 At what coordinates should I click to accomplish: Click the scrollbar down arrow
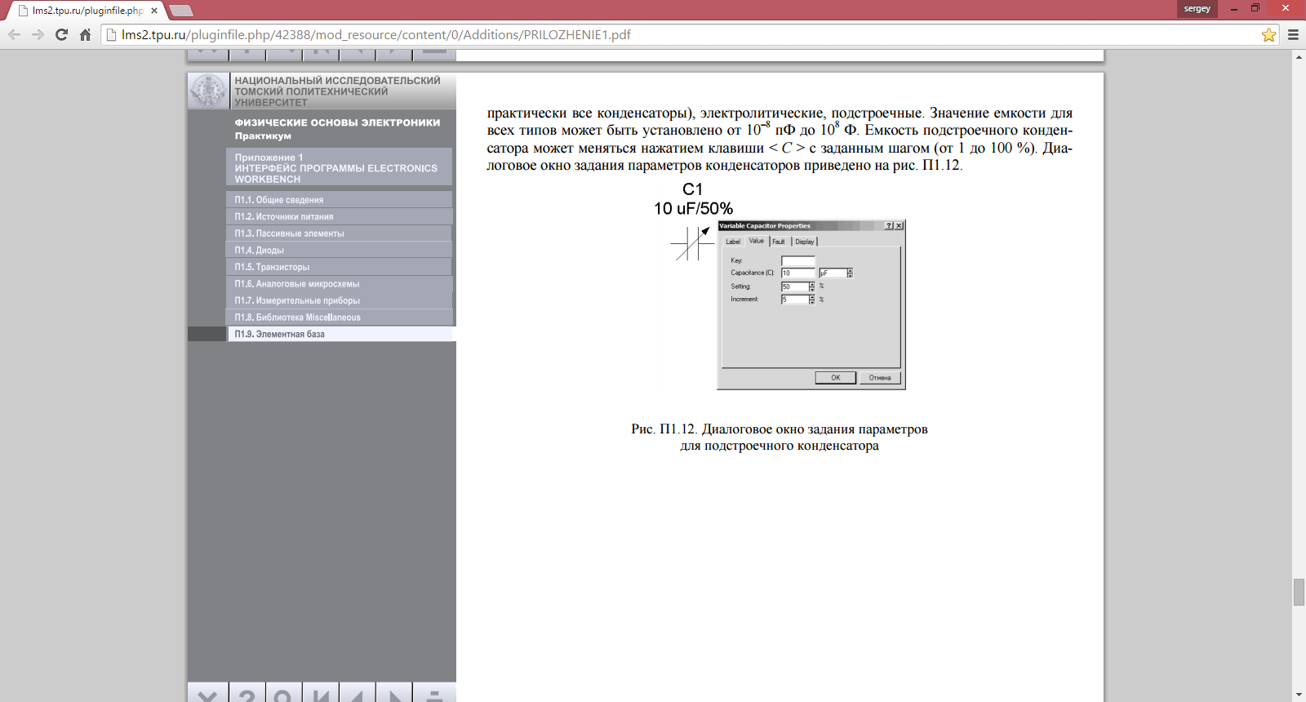tap(1299, 695)
